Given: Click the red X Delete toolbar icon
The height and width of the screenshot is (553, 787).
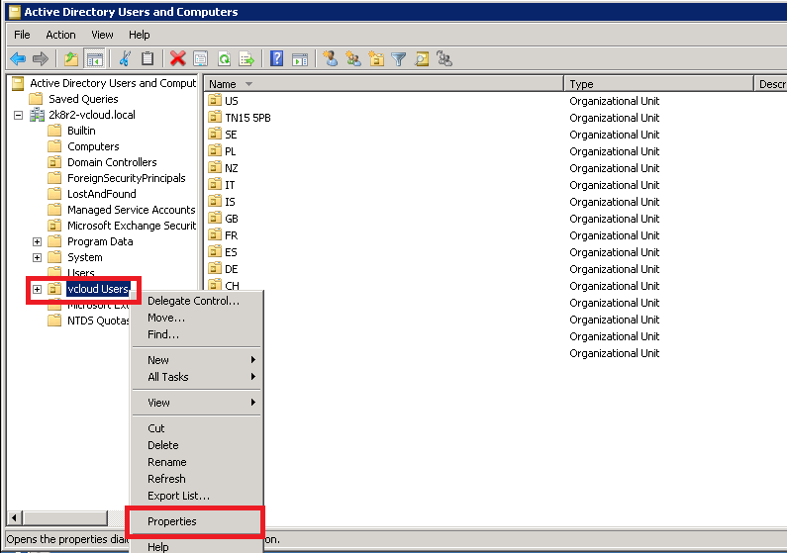Looking at the screenshot, I should (177, 59).
